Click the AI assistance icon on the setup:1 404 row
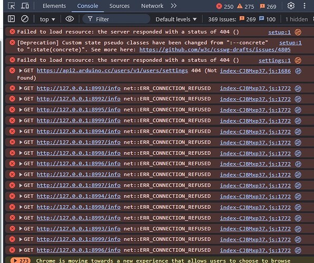The image size is (314, 263). pos(298,32)
